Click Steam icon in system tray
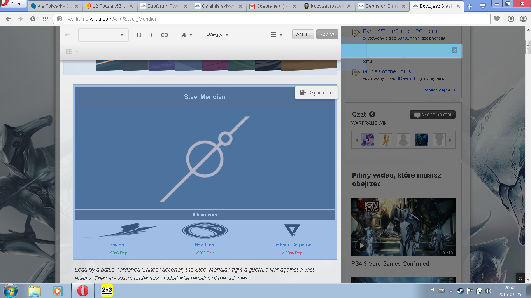The height and width of the screenshot is (298, 531). 460,290
